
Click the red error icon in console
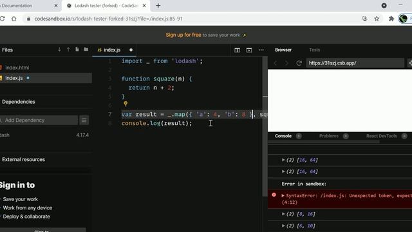(x=274, y=195)
